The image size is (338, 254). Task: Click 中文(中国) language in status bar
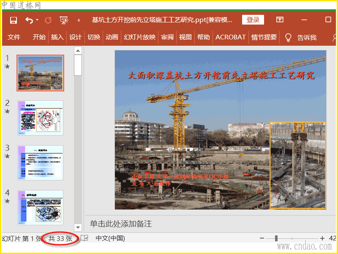110,238
